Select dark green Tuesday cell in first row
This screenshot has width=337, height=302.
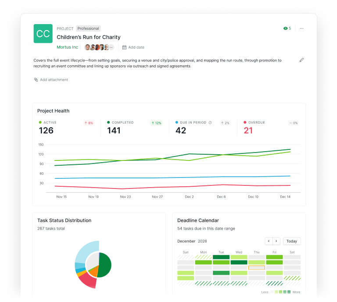tap(221, 257)
